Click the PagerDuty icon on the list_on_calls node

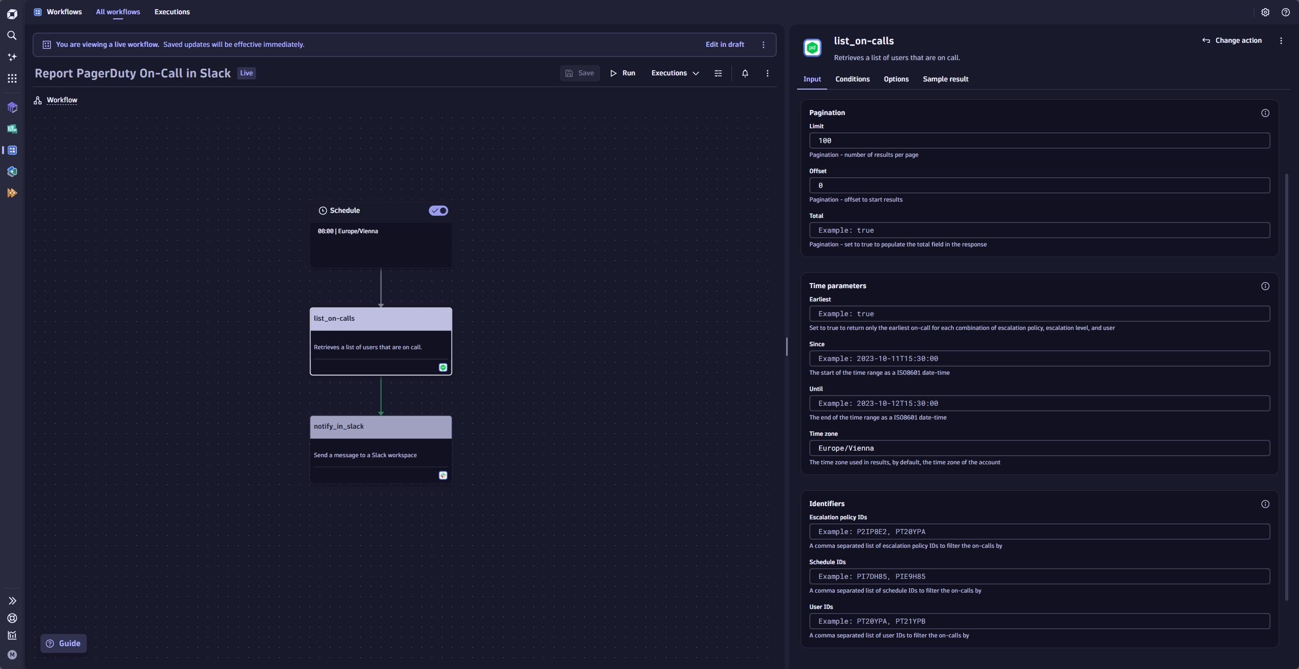[x=442, y=367]
